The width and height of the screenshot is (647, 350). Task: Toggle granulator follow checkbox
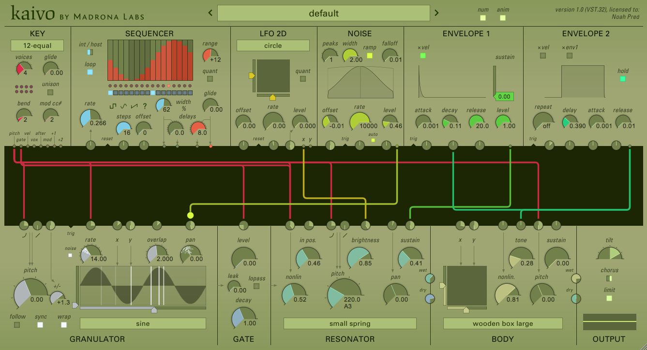[x=17, y=325]
